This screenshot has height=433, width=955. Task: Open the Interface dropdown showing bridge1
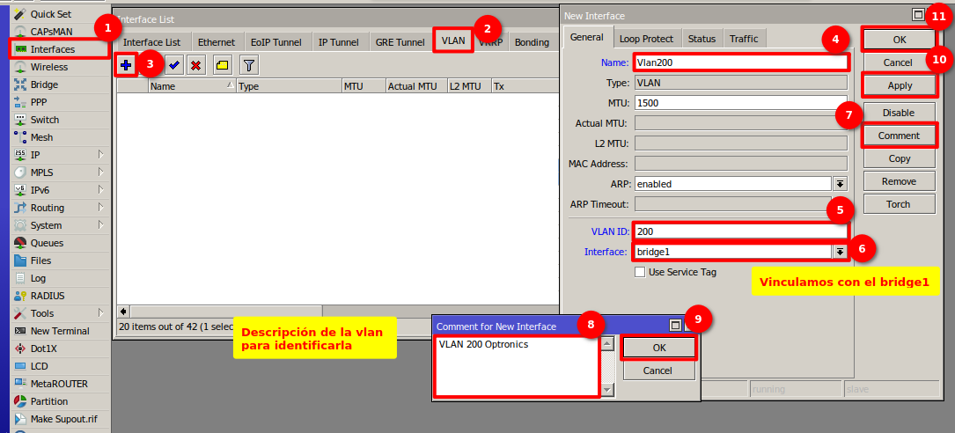pos(840,252)
